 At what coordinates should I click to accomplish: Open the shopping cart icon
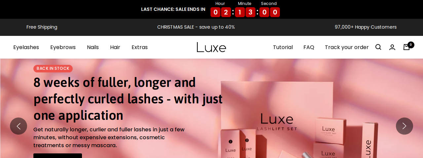[x=407, y=47]
